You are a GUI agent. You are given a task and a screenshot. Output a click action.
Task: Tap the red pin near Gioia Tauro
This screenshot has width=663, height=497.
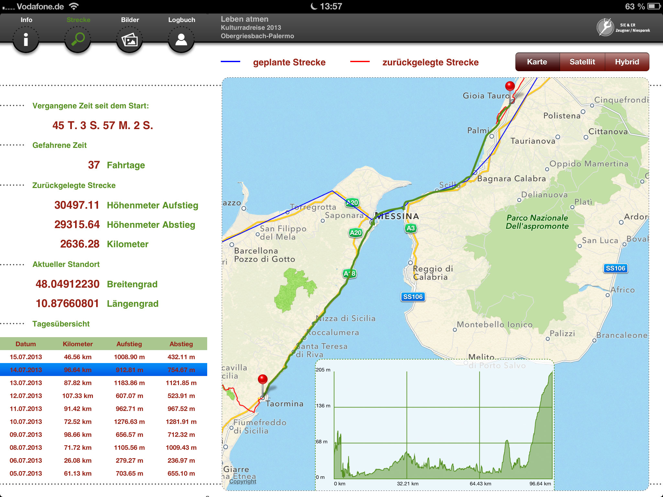coord(510,86)
